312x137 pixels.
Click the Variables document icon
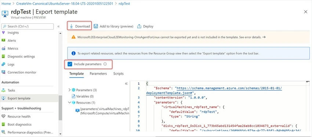click(74, 96)
